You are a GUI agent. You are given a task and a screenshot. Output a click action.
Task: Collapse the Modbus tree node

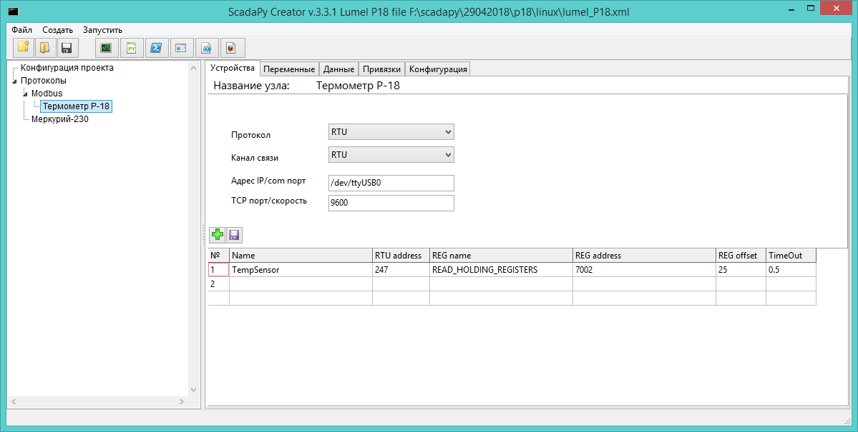(25, 94)
